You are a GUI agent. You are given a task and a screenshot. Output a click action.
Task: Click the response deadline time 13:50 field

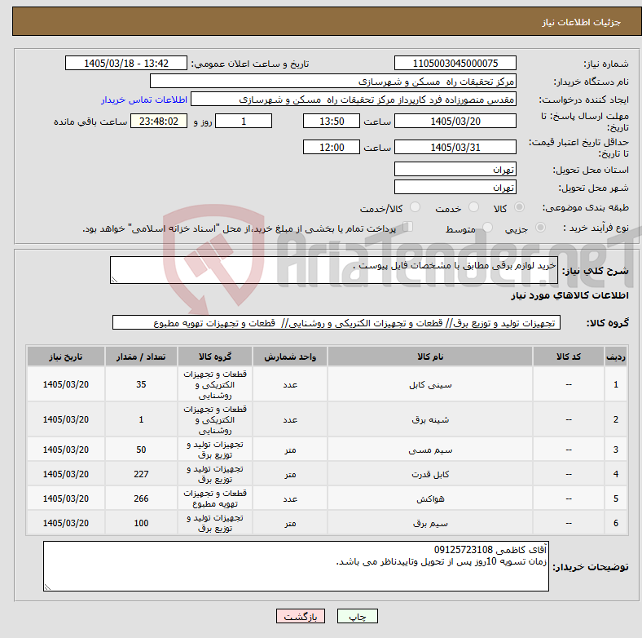(332, 121)
